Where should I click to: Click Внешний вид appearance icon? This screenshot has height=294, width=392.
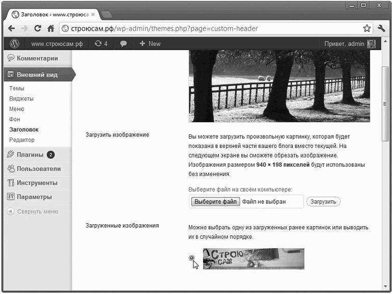point(11,74)
